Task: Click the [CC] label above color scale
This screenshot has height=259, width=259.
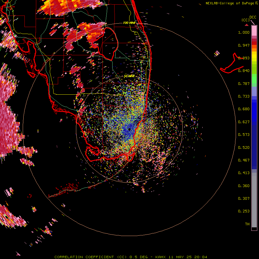Action: pos(245,20)
